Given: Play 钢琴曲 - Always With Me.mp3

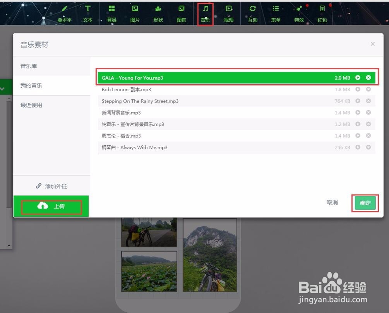Looking at the screenshot, I should tap(358, 147).
